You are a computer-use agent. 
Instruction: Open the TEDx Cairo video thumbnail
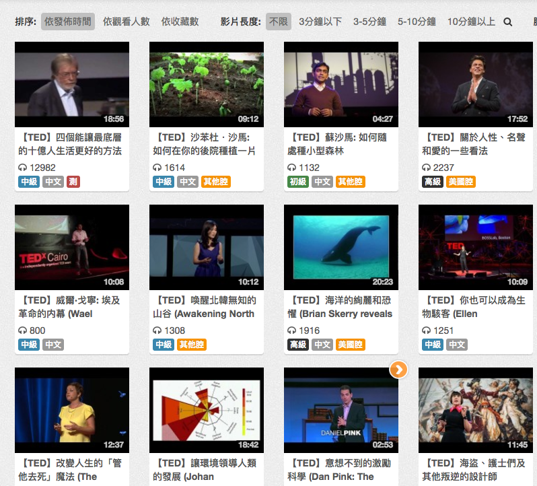[x=71, y=247]
